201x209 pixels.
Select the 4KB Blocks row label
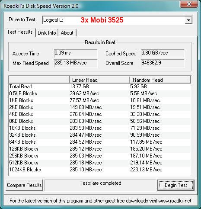point(21,114)
